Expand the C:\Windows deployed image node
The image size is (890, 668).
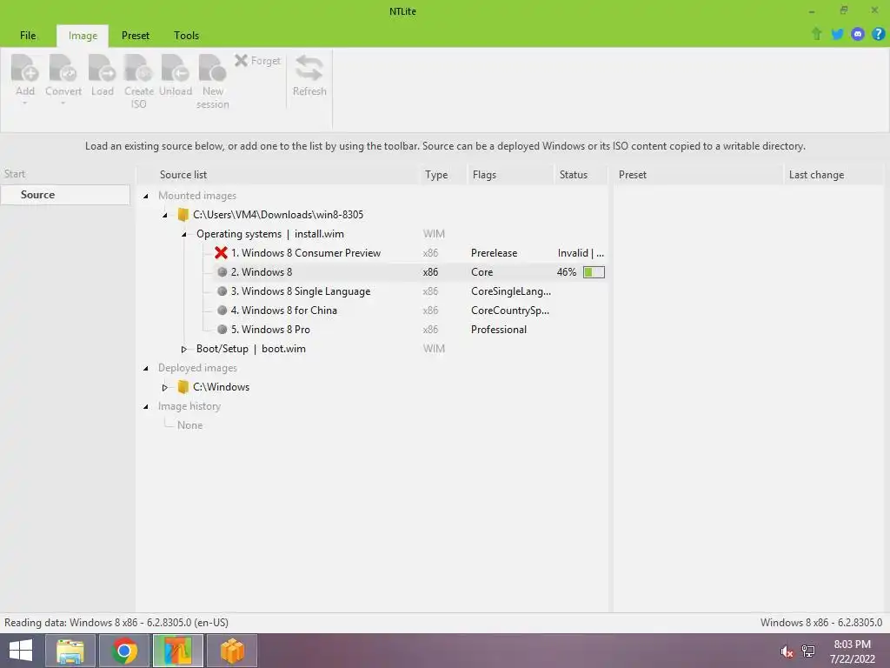click(164, 387)
